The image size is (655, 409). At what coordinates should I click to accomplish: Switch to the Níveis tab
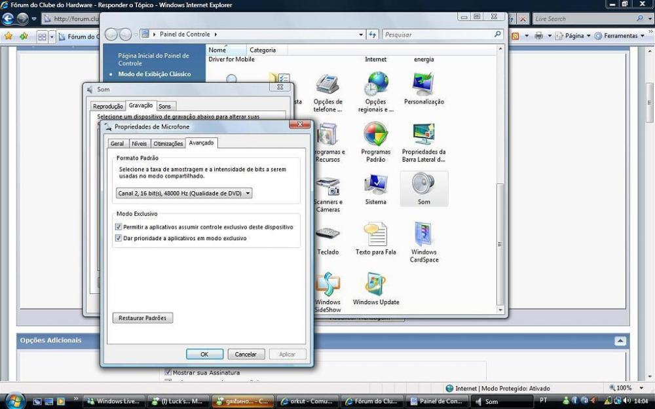coord(139,143)
